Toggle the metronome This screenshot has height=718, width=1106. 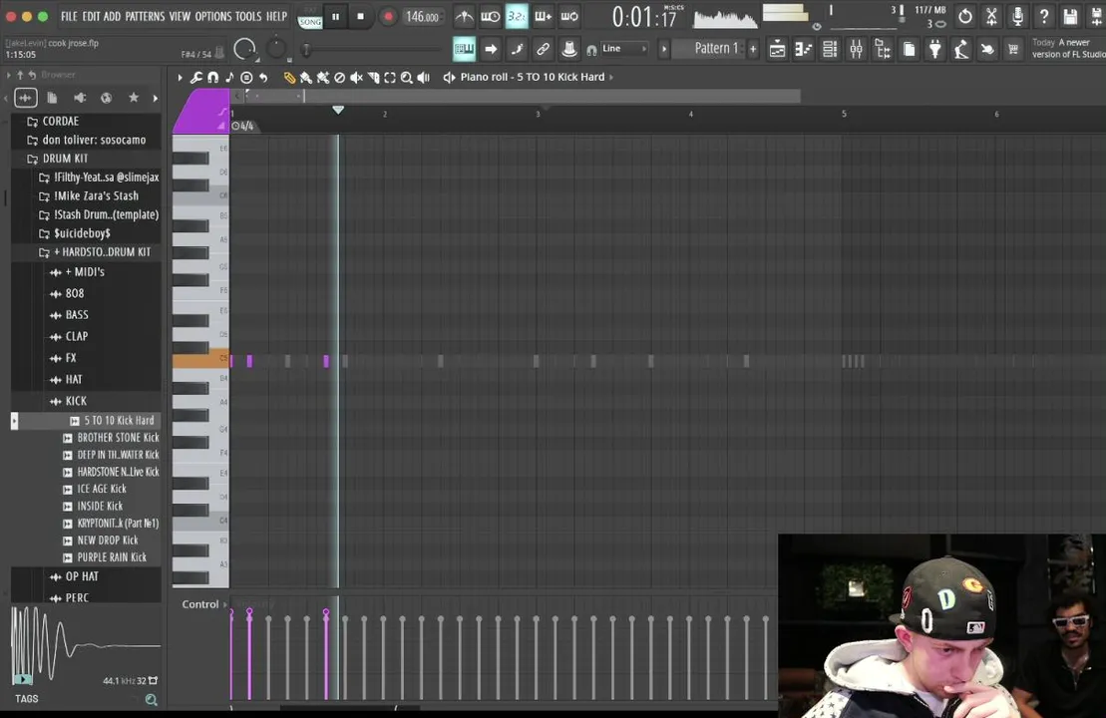(464, 16)
